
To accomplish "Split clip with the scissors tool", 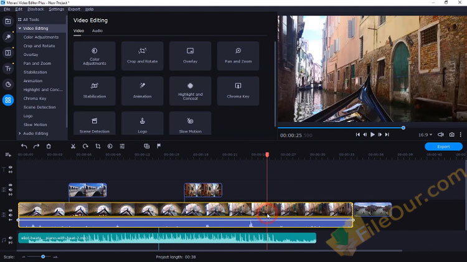I will (73, 146).
